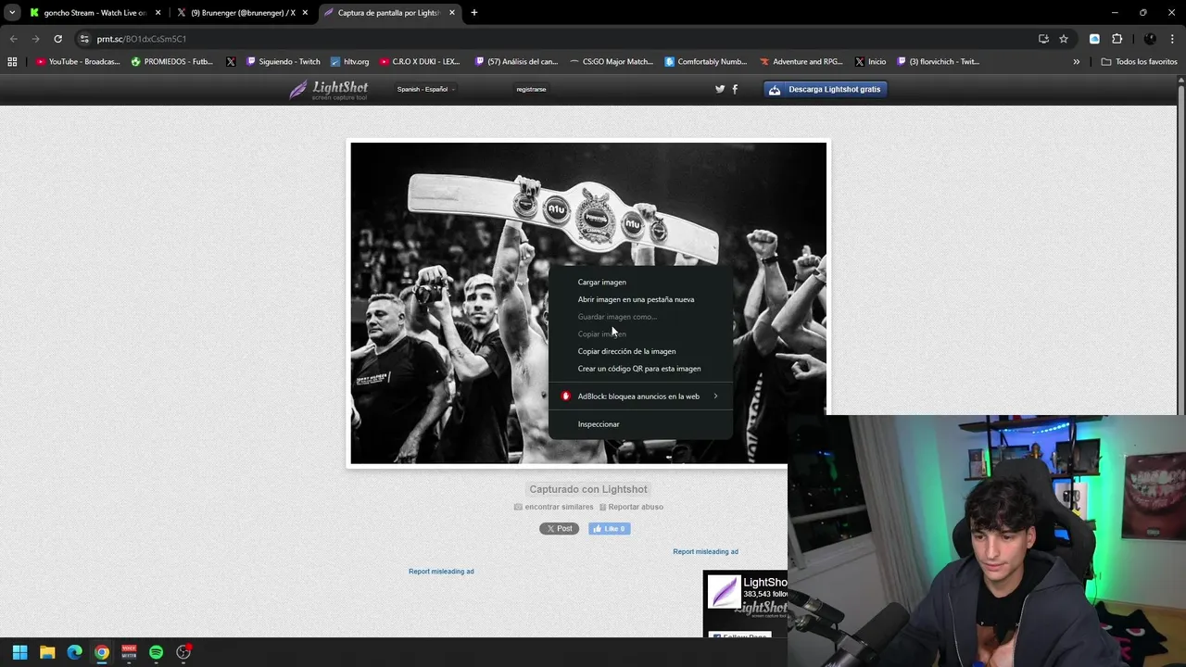Open the Windows Start menu
This screenshot has height=667, width=1186.
point(19,652)
